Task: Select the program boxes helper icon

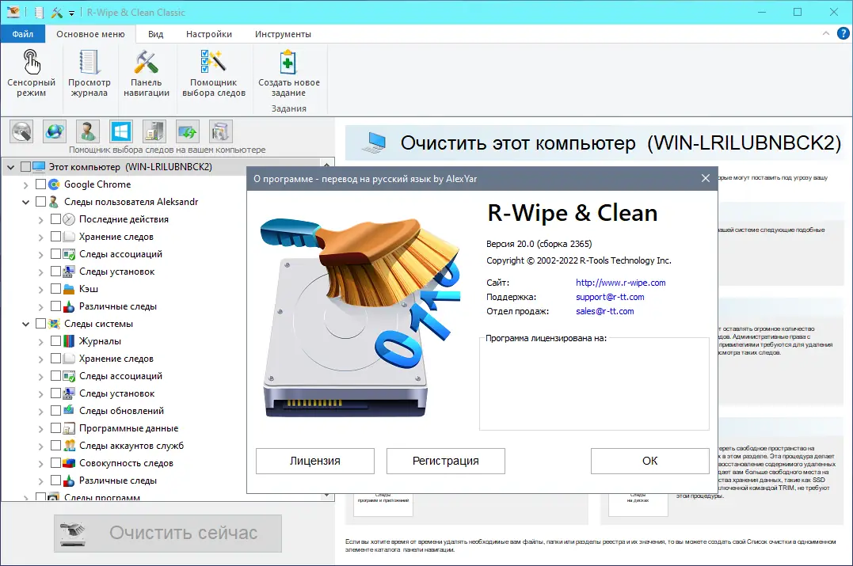Action: tap(221, 131)
